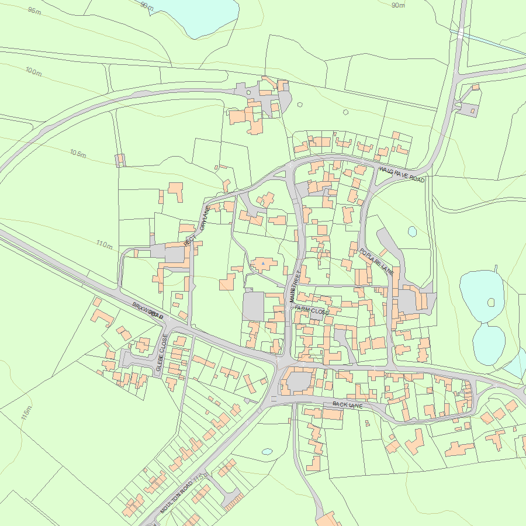Click the 90m contour label nearest Walgrave Road
Screen dimensions: 526x526
pyautogui.click(x=398, y=5)
